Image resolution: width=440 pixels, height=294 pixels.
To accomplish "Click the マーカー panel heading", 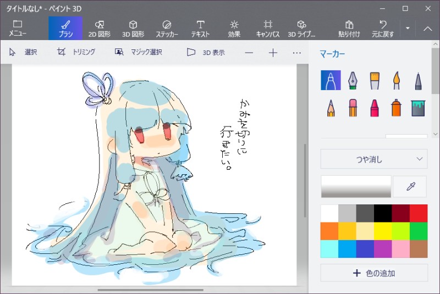I will click(332, 54).
